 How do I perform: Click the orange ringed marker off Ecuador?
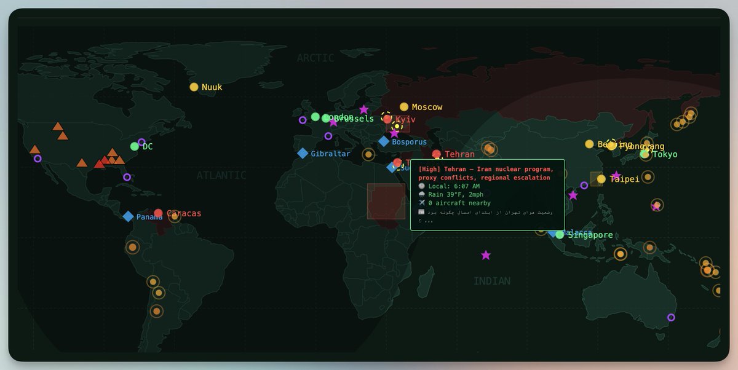click(x=132, y=247)
